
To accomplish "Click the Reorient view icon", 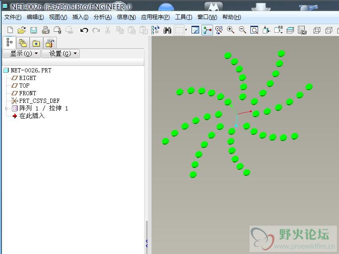I will 266,30.
